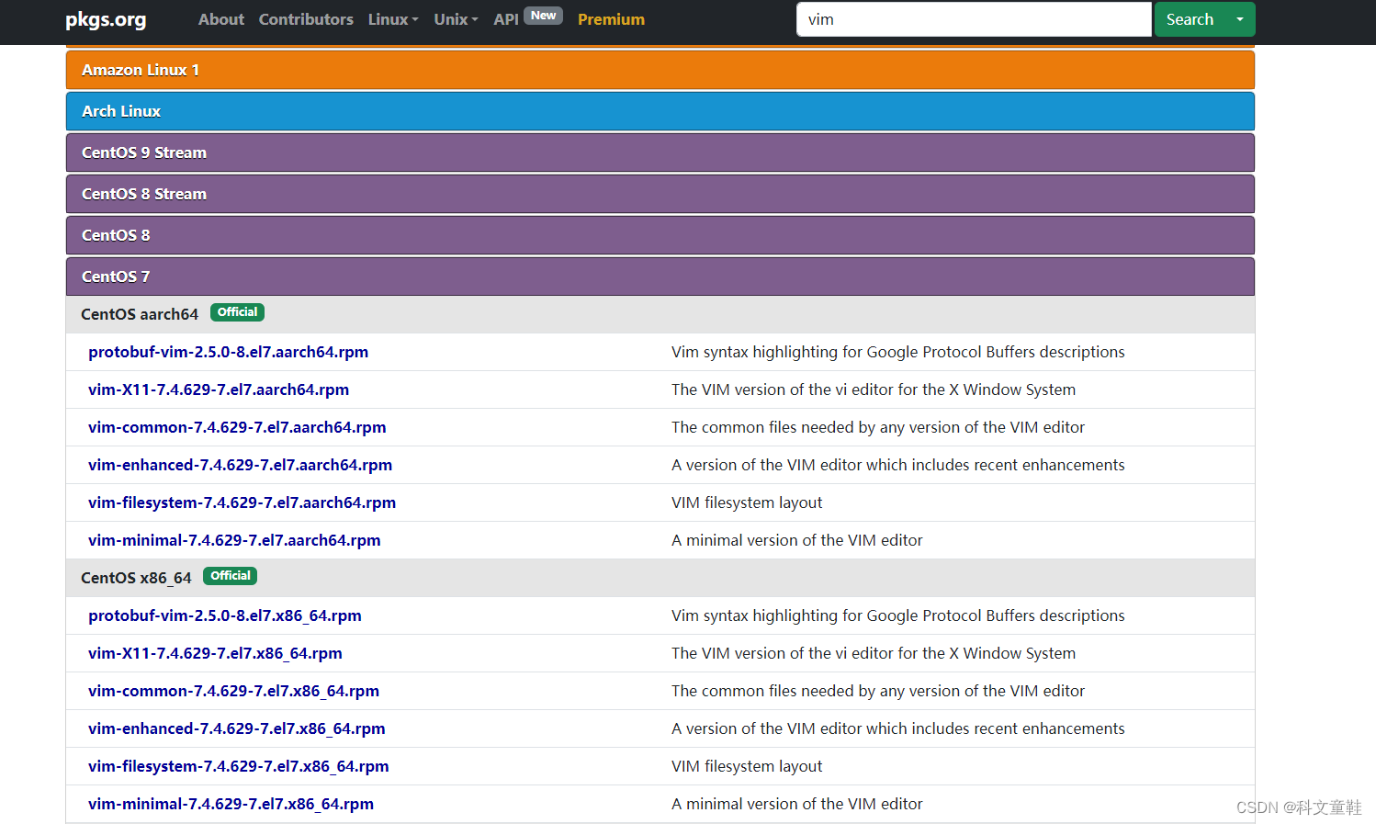Viewport: 1376px width, 824px height.
Task: Click the green Search button
Action: point(1190,19)
